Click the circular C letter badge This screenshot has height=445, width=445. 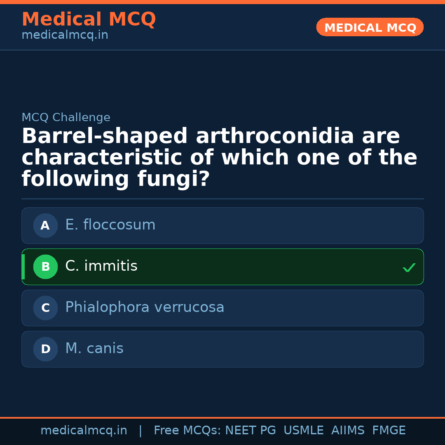45,308
